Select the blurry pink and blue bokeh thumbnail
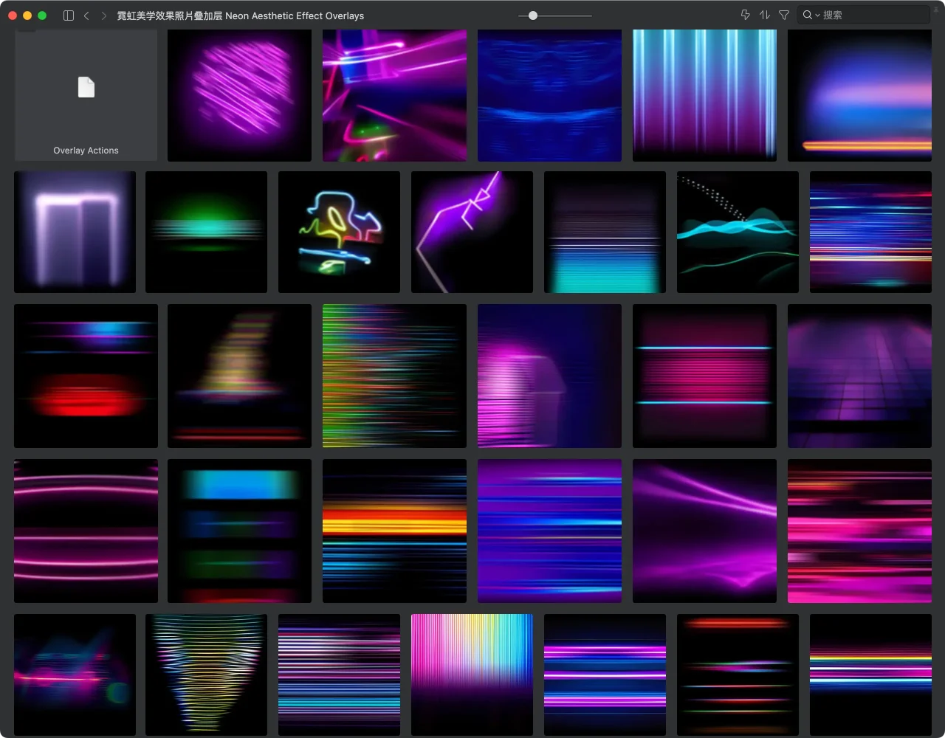945x738 pixels. point(75,675)
